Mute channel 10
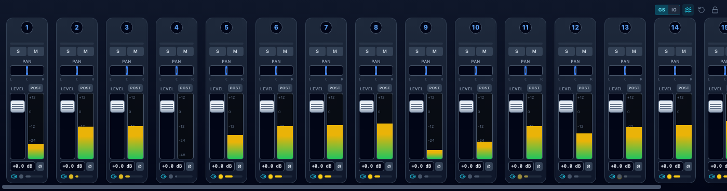 [x=484, y=51]
